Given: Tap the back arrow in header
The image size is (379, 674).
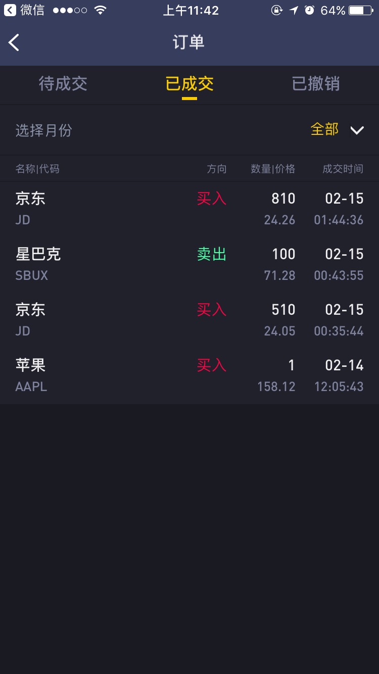Looking at the screenshot, I should (14, 42).
